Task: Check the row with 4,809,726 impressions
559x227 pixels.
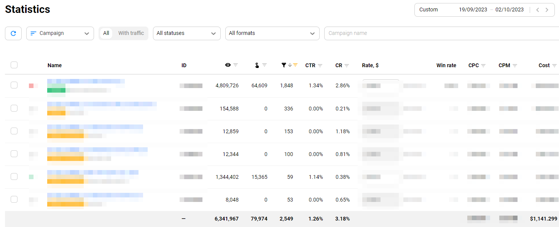Action: click(14, 85)
